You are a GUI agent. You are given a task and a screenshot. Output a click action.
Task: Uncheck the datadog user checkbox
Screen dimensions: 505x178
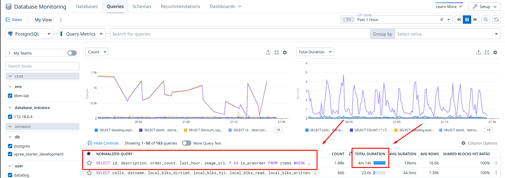coord(10,175)
